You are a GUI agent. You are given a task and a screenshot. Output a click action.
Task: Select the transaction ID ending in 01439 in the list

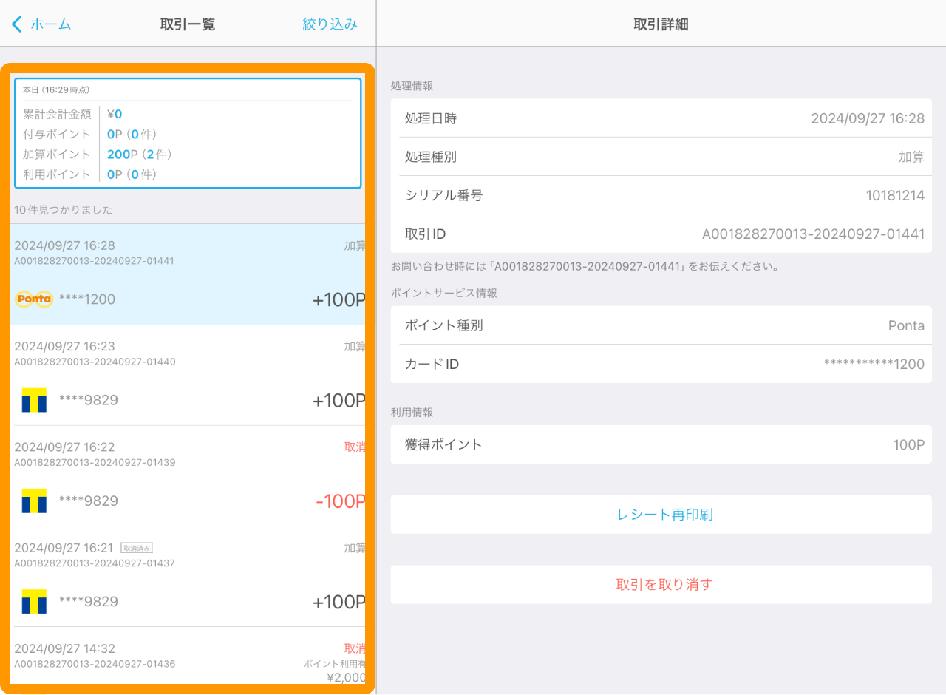(x=95, y=462)
